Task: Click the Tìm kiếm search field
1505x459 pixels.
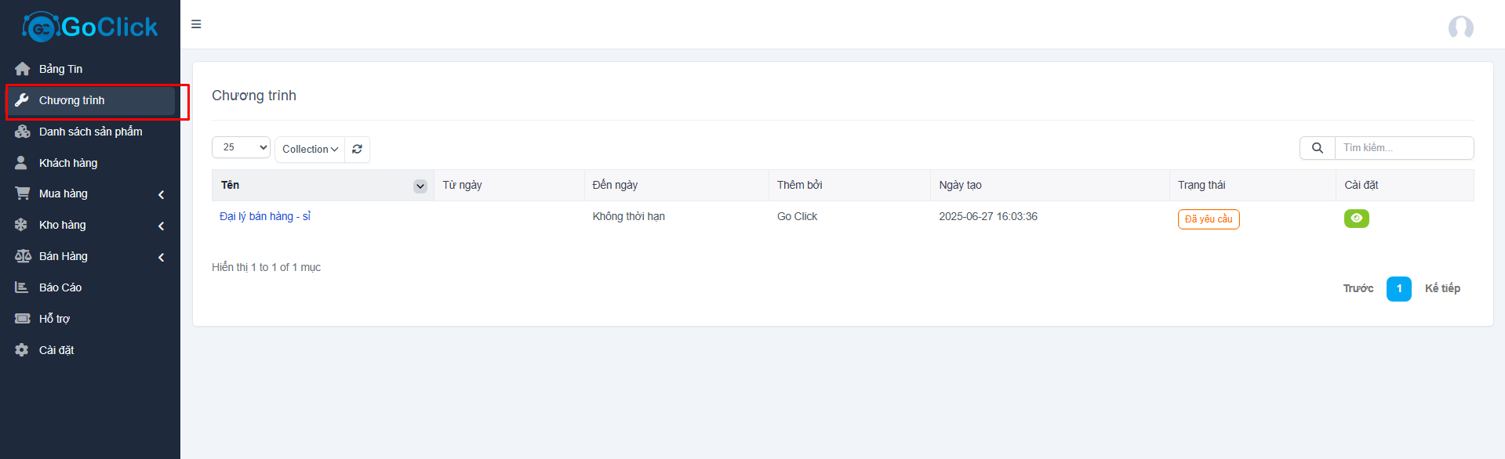Action: click(1404, 148)
